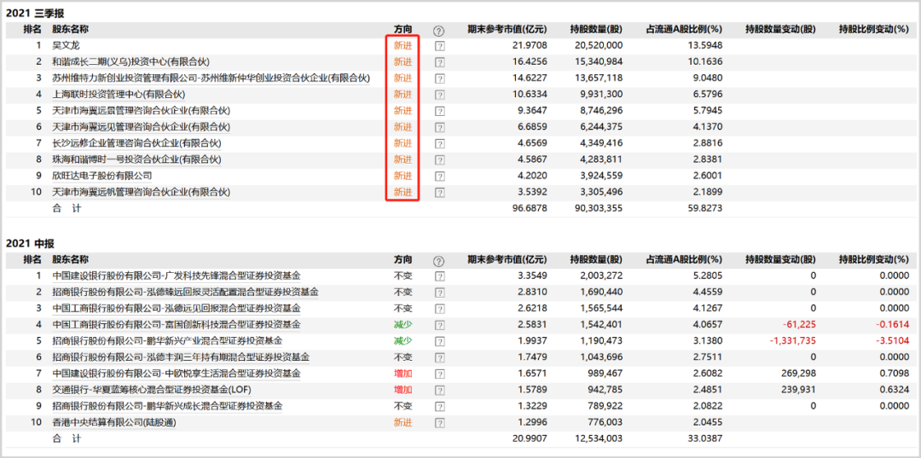Select the share change value 269,298
921x458 pixels.
point(801,373)
